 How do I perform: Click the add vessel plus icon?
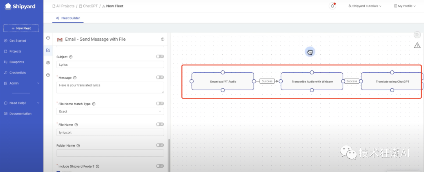48,38
